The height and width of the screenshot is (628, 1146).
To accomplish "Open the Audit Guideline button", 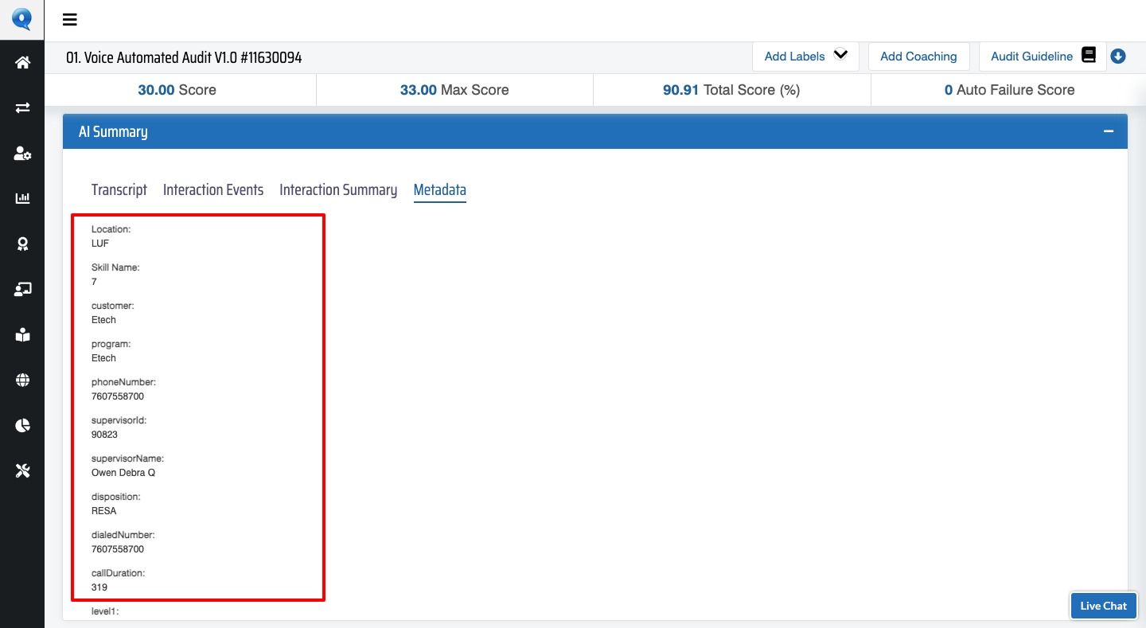I will click(1042, 57).
